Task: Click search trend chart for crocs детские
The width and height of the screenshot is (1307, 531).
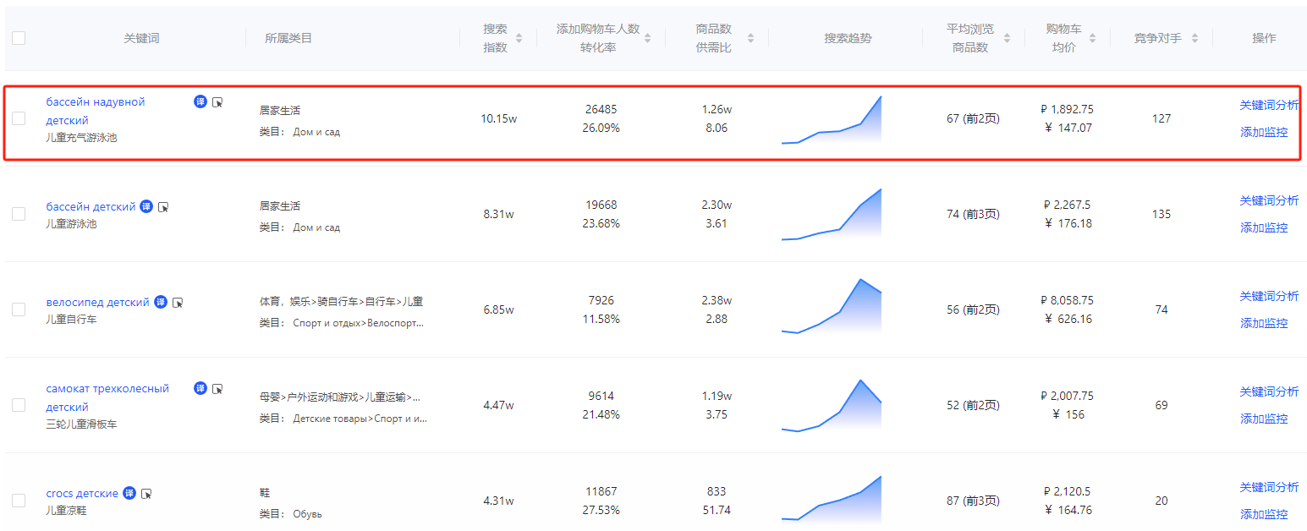Action: 832,499
